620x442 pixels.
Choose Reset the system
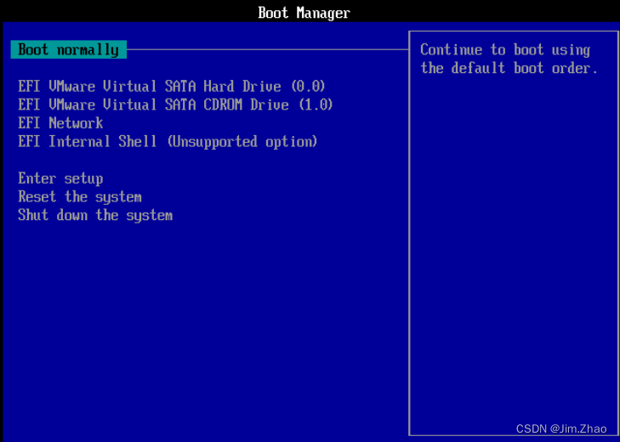coord(80,196)
